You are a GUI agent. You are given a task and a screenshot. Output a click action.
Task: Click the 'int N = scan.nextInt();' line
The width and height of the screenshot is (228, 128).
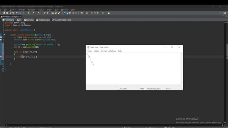(27, 47)
